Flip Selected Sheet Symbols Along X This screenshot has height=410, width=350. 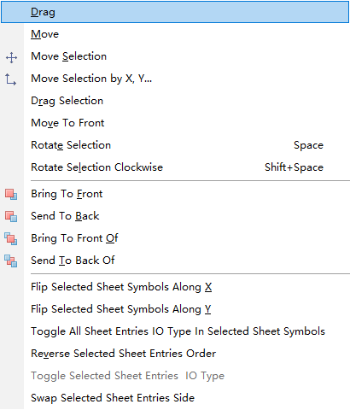175,287
